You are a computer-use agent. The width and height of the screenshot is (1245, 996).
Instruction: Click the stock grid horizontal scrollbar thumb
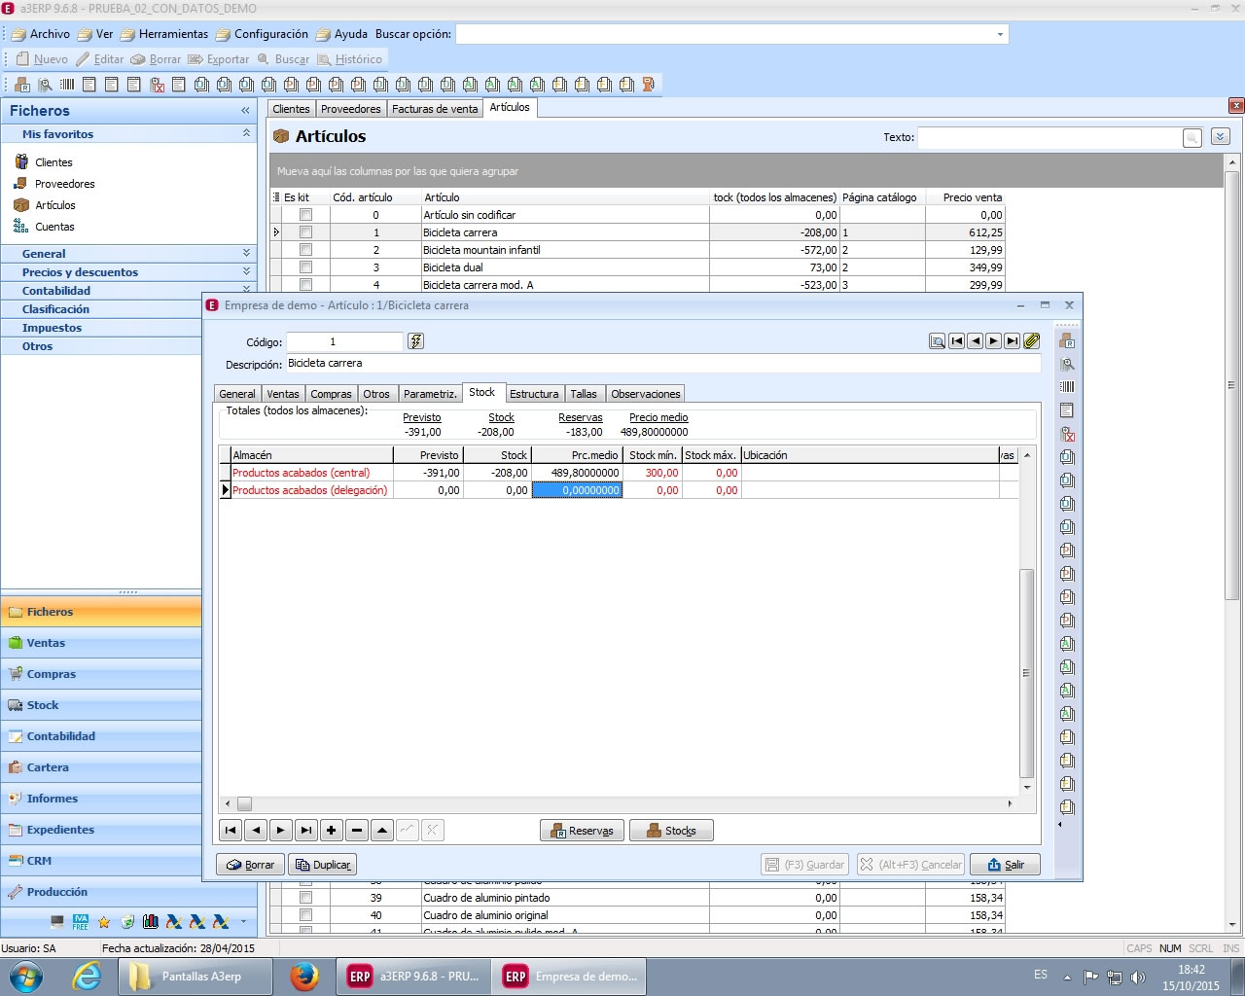point(245,804)
